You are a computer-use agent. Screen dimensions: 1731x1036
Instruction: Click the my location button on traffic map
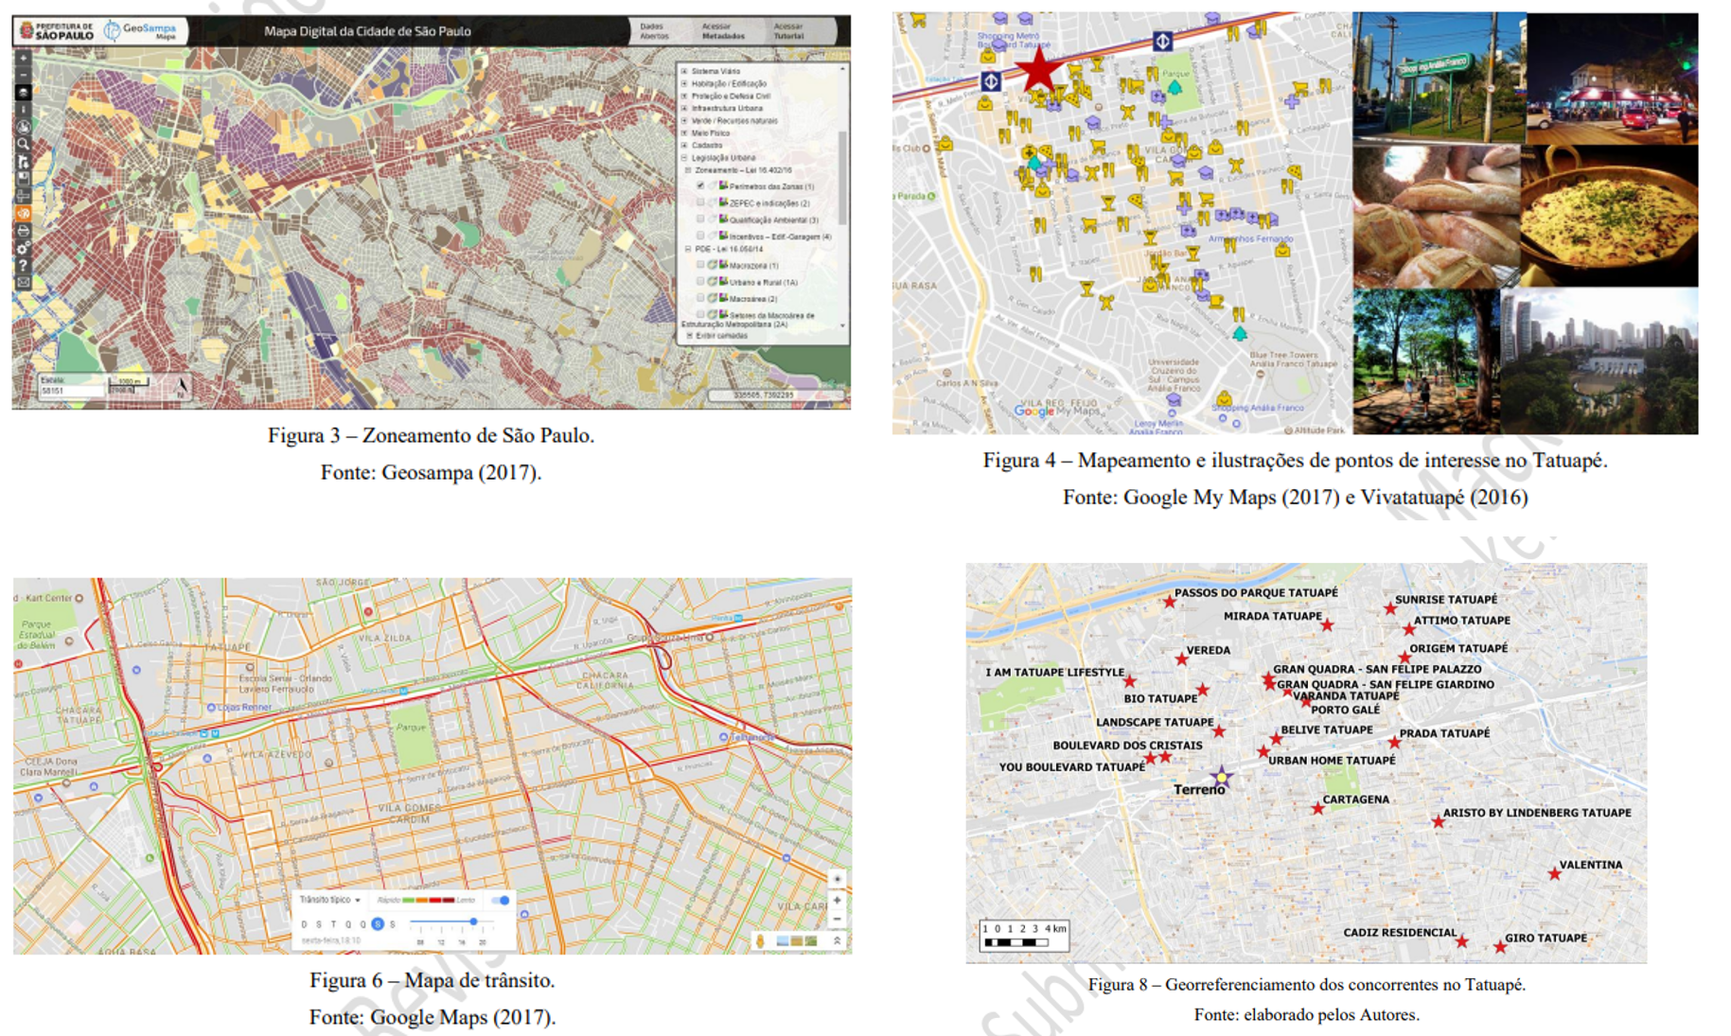point(837,879)
